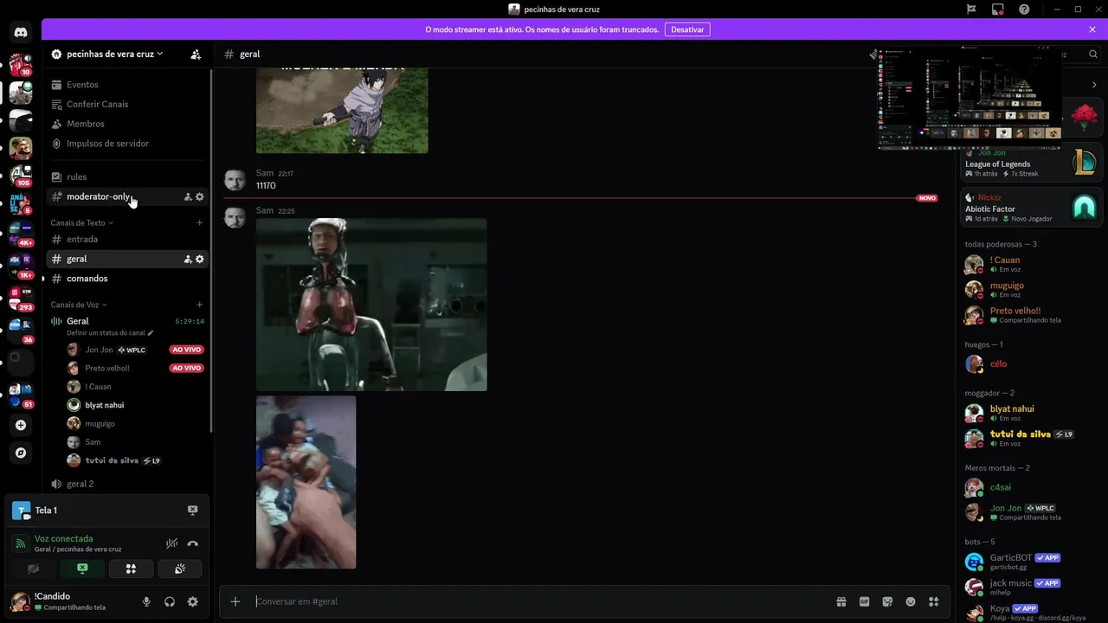Watch Jon Jon's AO VIVO stream
Image resolution: width=1108 pixels, height=623 pixels.
[186, 350]
